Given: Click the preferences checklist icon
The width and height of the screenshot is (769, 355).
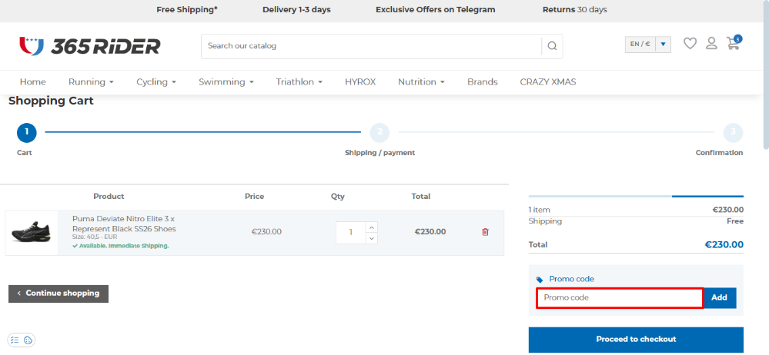Looking at the screenshot, I should click(x=15, y=340).
